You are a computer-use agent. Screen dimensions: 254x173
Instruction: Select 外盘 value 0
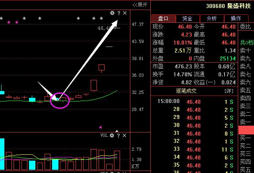tap(190, 58)
